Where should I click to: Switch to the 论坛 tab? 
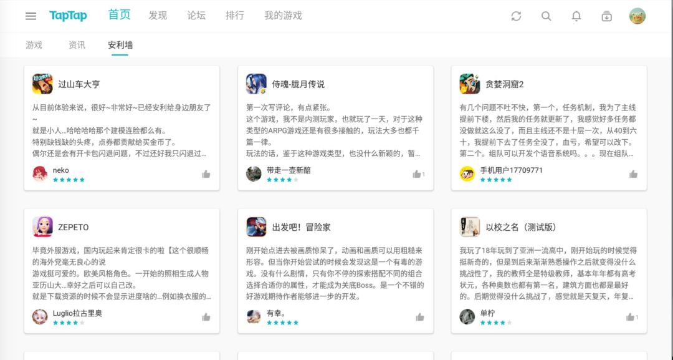(196, 16)
